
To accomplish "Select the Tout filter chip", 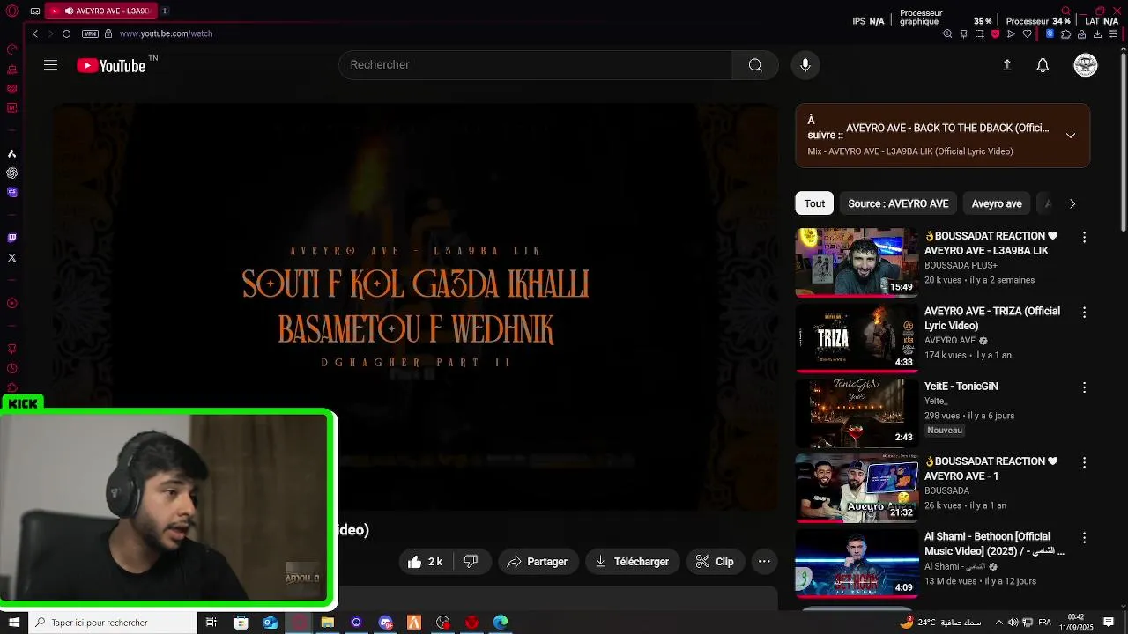I will tap(814, 203).
